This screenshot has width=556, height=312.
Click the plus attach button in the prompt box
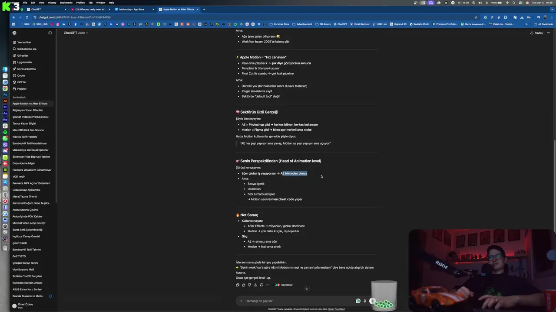point(241,301)
